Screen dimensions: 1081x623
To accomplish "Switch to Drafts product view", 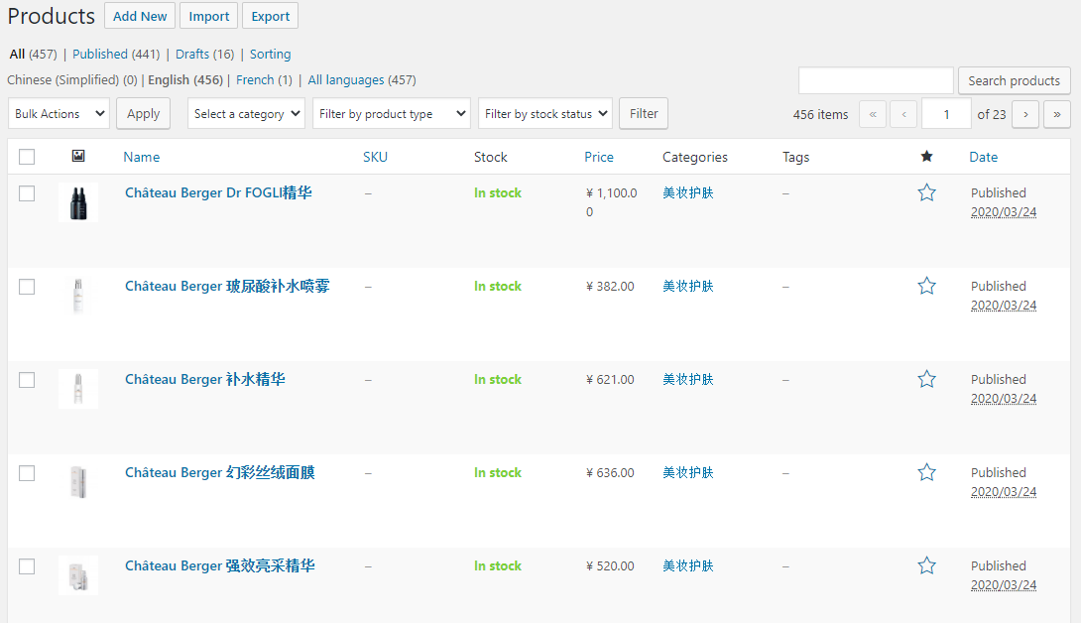I will [191, 55].
